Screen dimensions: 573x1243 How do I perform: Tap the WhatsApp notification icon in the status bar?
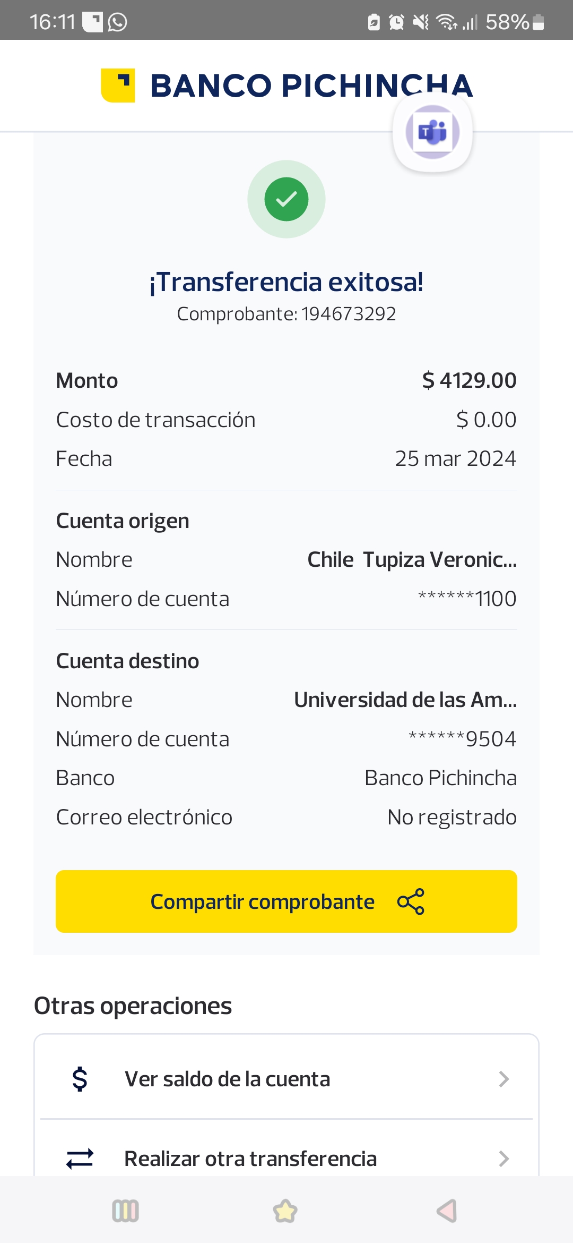point(117,22)
